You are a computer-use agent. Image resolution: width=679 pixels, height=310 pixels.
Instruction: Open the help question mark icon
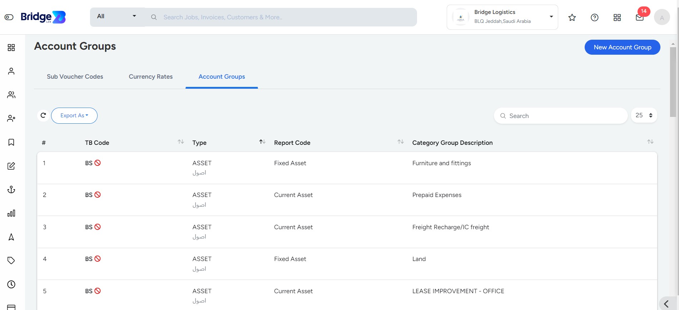pos(595,18)
